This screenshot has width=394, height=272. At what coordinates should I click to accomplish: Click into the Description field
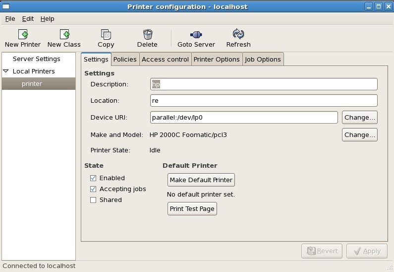click(x=264, y=84)
